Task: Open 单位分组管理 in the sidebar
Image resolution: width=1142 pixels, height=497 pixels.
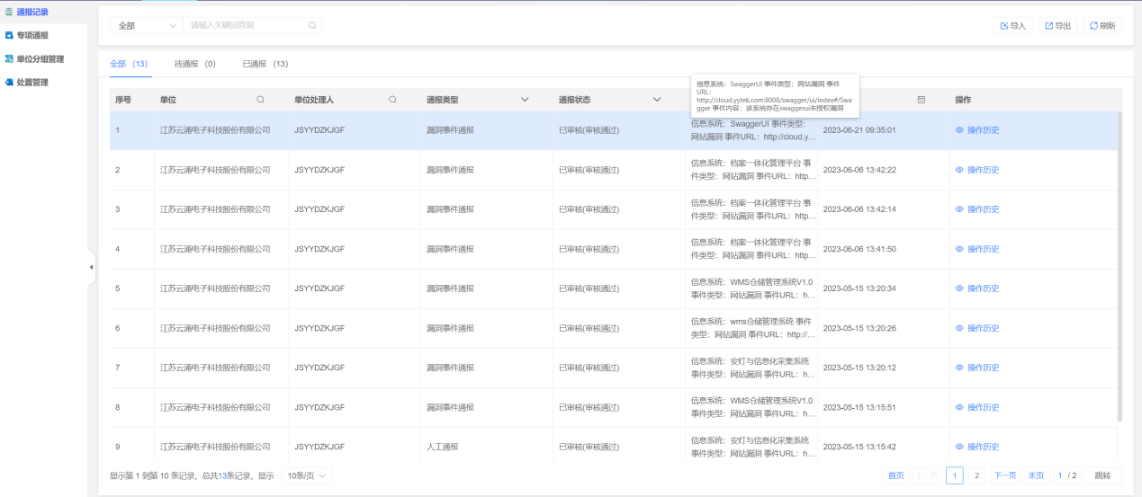Action: 40,59
